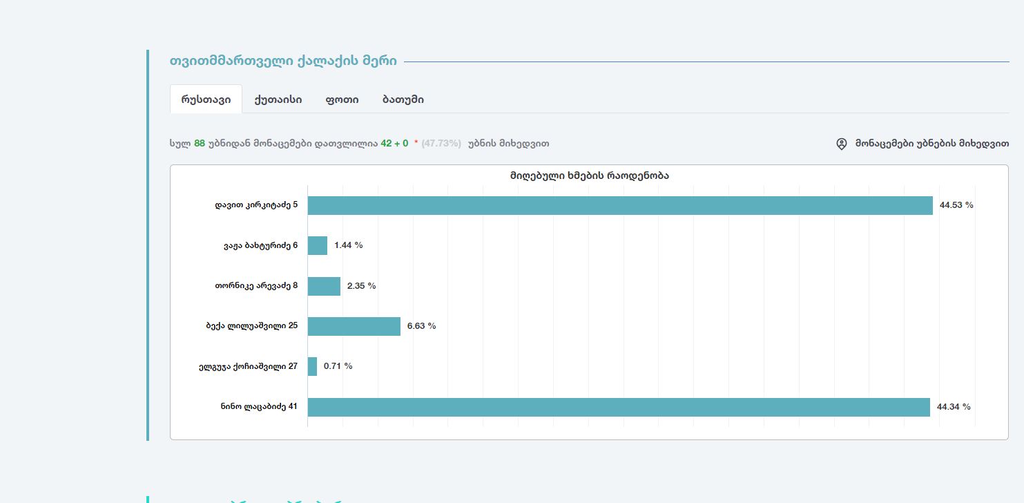Click candidate label ელგუჯა ქოჩიაშვილი 27
1024x503 pixels.
[x=248, y=366]
